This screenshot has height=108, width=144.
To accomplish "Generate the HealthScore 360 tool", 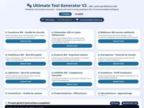I will (26, 64).
